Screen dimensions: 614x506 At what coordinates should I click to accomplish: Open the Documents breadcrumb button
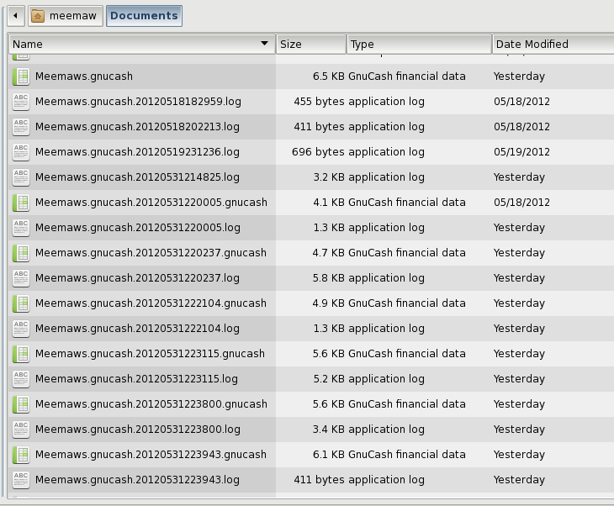[x=144, y=16]
